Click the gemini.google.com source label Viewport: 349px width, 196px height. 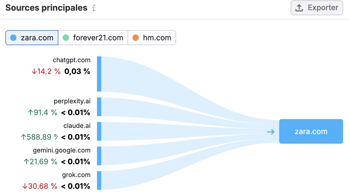point(62,150)
